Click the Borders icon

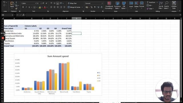coord(35,7)
